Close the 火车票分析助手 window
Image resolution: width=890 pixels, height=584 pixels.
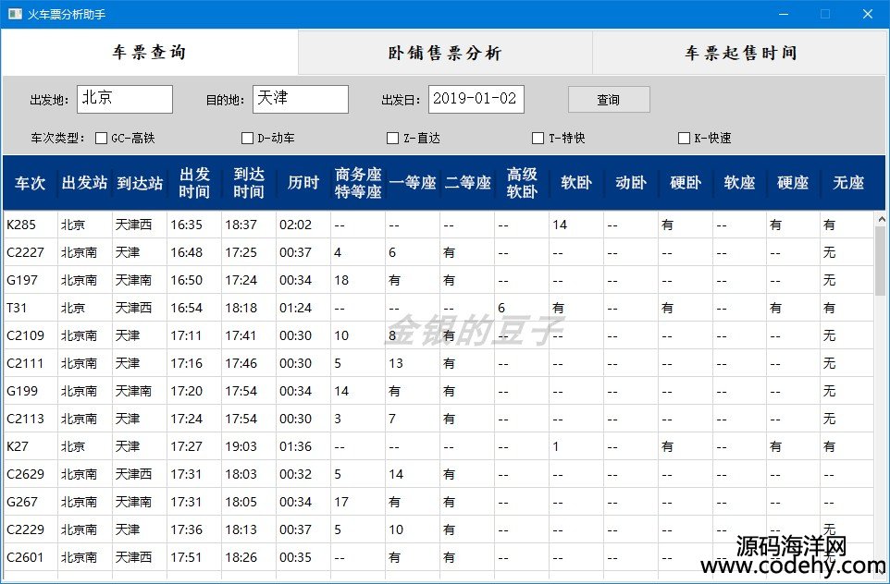coord(867,14)
